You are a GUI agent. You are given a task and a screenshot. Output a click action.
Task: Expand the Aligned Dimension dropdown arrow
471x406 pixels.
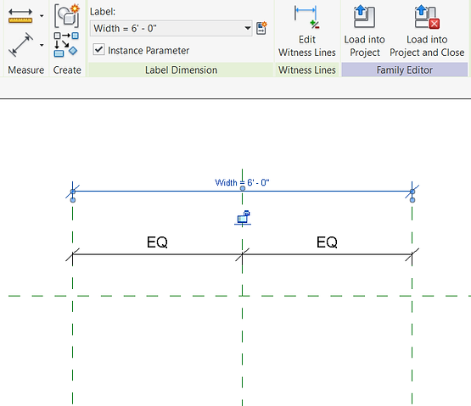coord(42,45)
